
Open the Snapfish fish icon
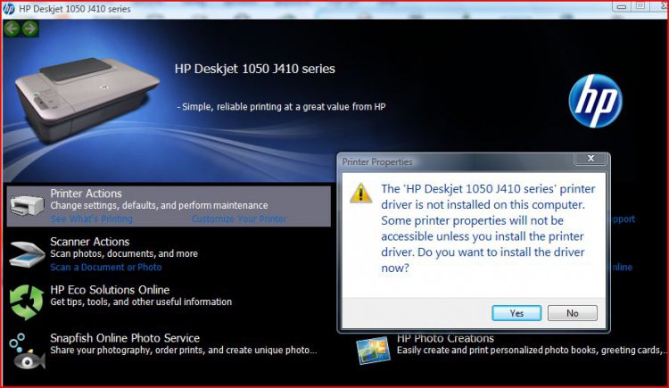point(27,352)
